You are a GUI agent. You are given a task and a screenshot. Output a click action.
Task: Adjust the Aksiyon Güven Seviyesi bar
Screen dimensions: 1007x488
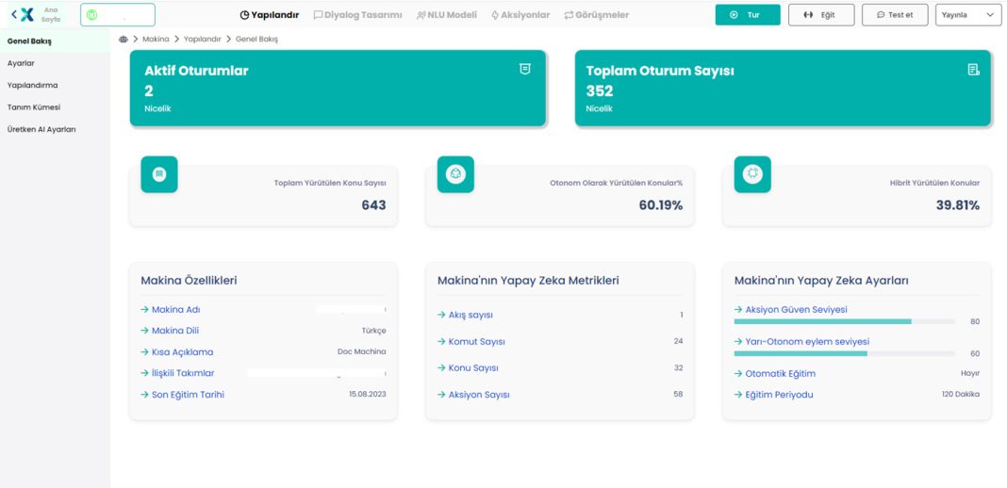tap(844, 321)
